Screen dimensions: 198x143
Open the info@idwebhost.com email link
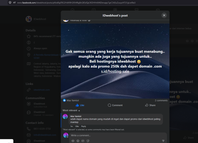(45, 135)
